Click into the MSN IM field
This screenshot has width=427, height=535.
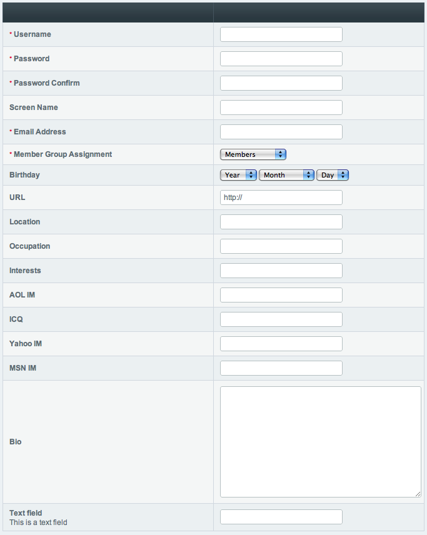(x=281, y=367)
